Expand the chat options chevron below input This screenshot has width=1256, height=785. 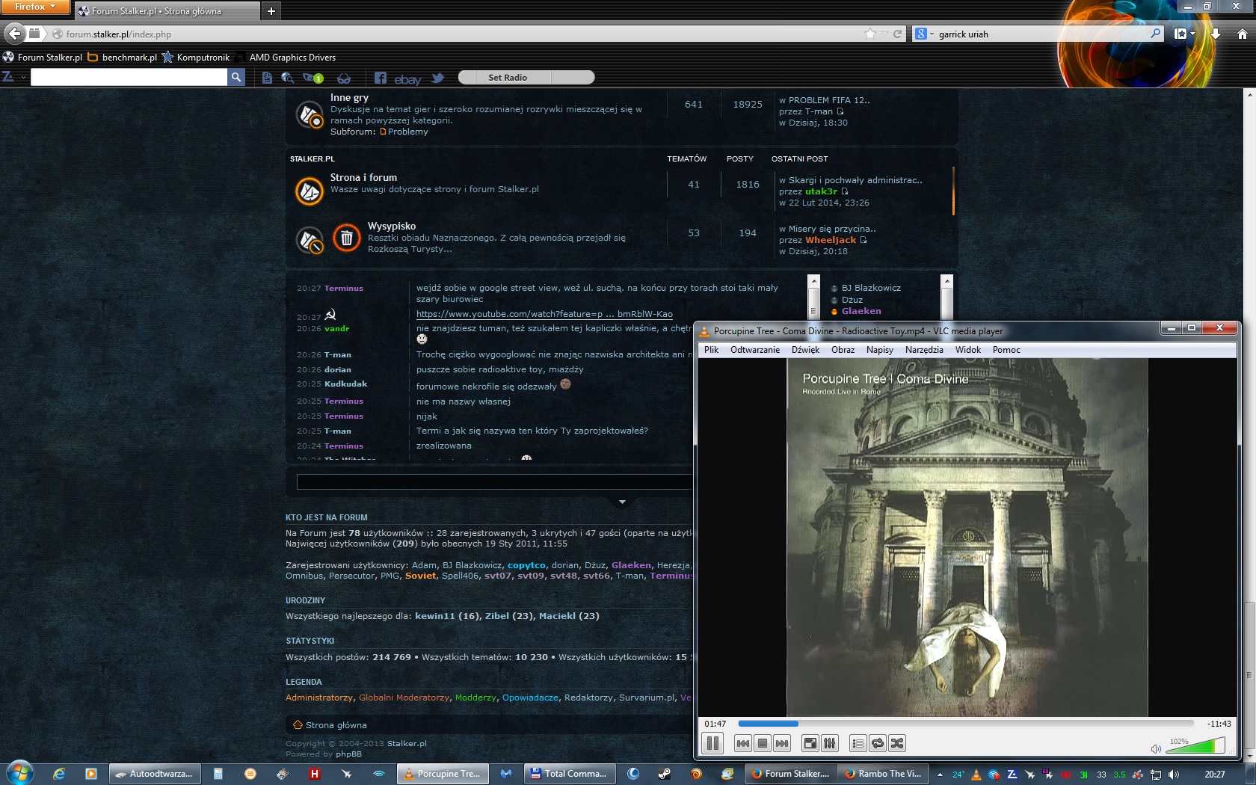coord(622,502)
